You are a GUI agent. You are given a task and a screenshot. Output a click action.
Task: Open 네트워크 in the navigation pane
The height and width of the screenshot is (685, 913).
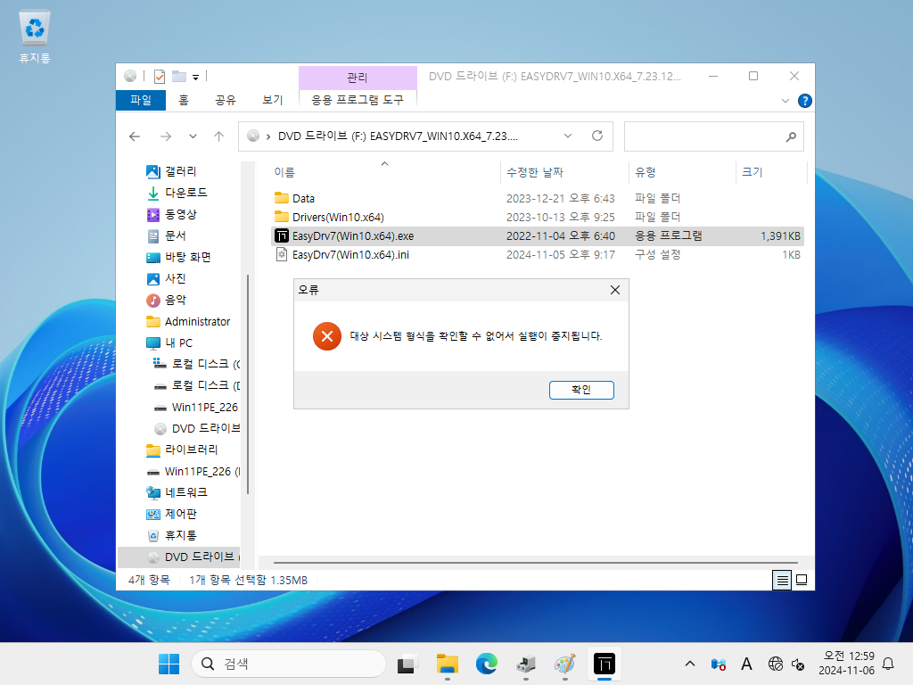[177, 492]
